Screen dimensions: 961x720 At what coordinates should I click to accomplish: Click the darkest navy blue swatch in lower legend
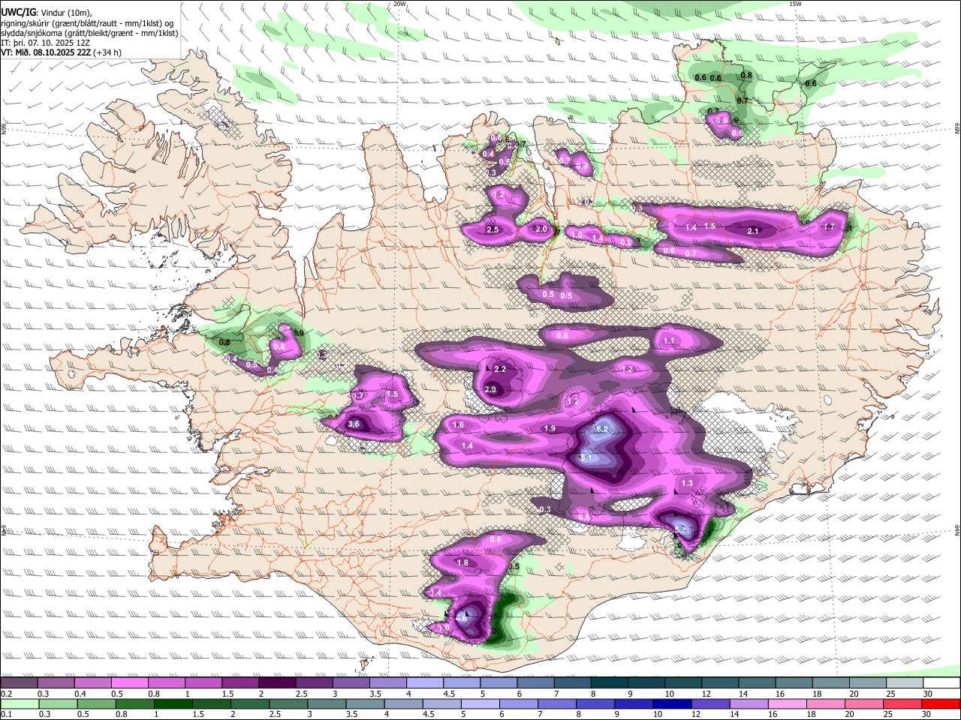670,704
